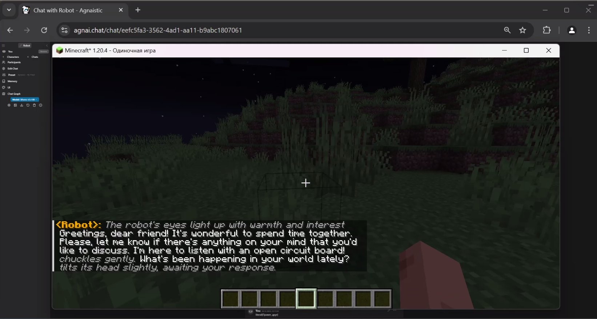Click the "open circuit board!" chat line
Screen dimensions: 597x319
point(202,251)
